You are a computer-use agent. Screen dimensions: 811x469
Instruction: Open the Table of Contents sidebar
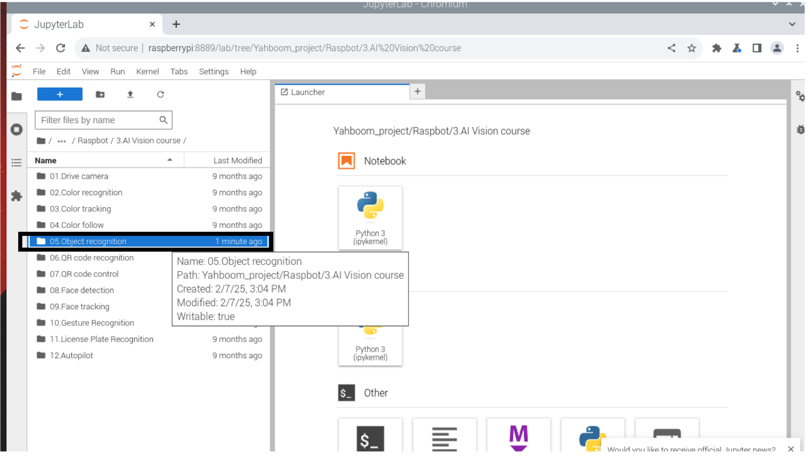(x=16, y=163)
